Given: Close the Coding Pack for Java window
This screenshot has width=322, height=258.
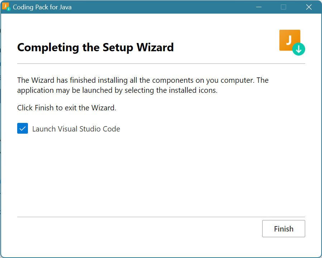Looking at the screenshot, I should (309, 7).
